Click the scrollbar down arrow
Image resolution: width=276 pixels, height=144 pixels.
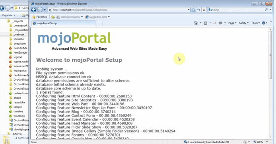point(270,137)
